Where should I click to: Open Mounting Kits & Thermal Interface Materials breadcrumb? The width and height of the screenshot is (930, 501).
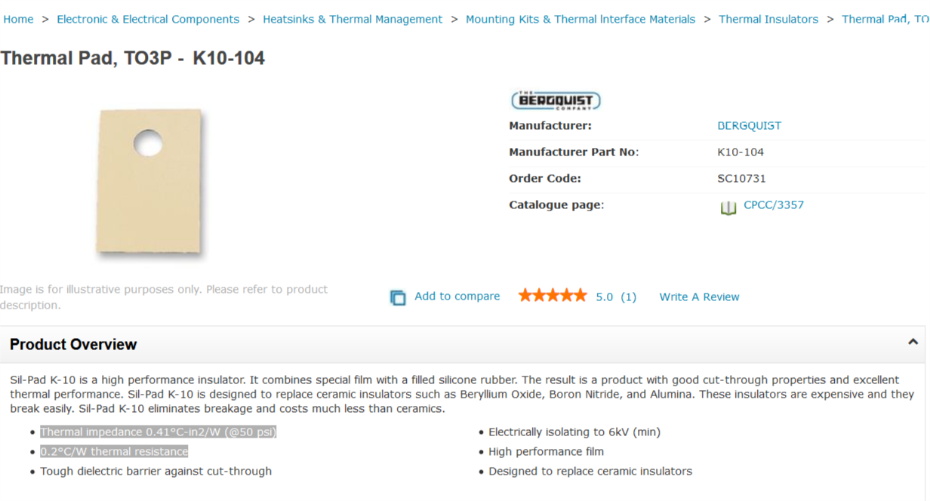click(x=580, y=20)
